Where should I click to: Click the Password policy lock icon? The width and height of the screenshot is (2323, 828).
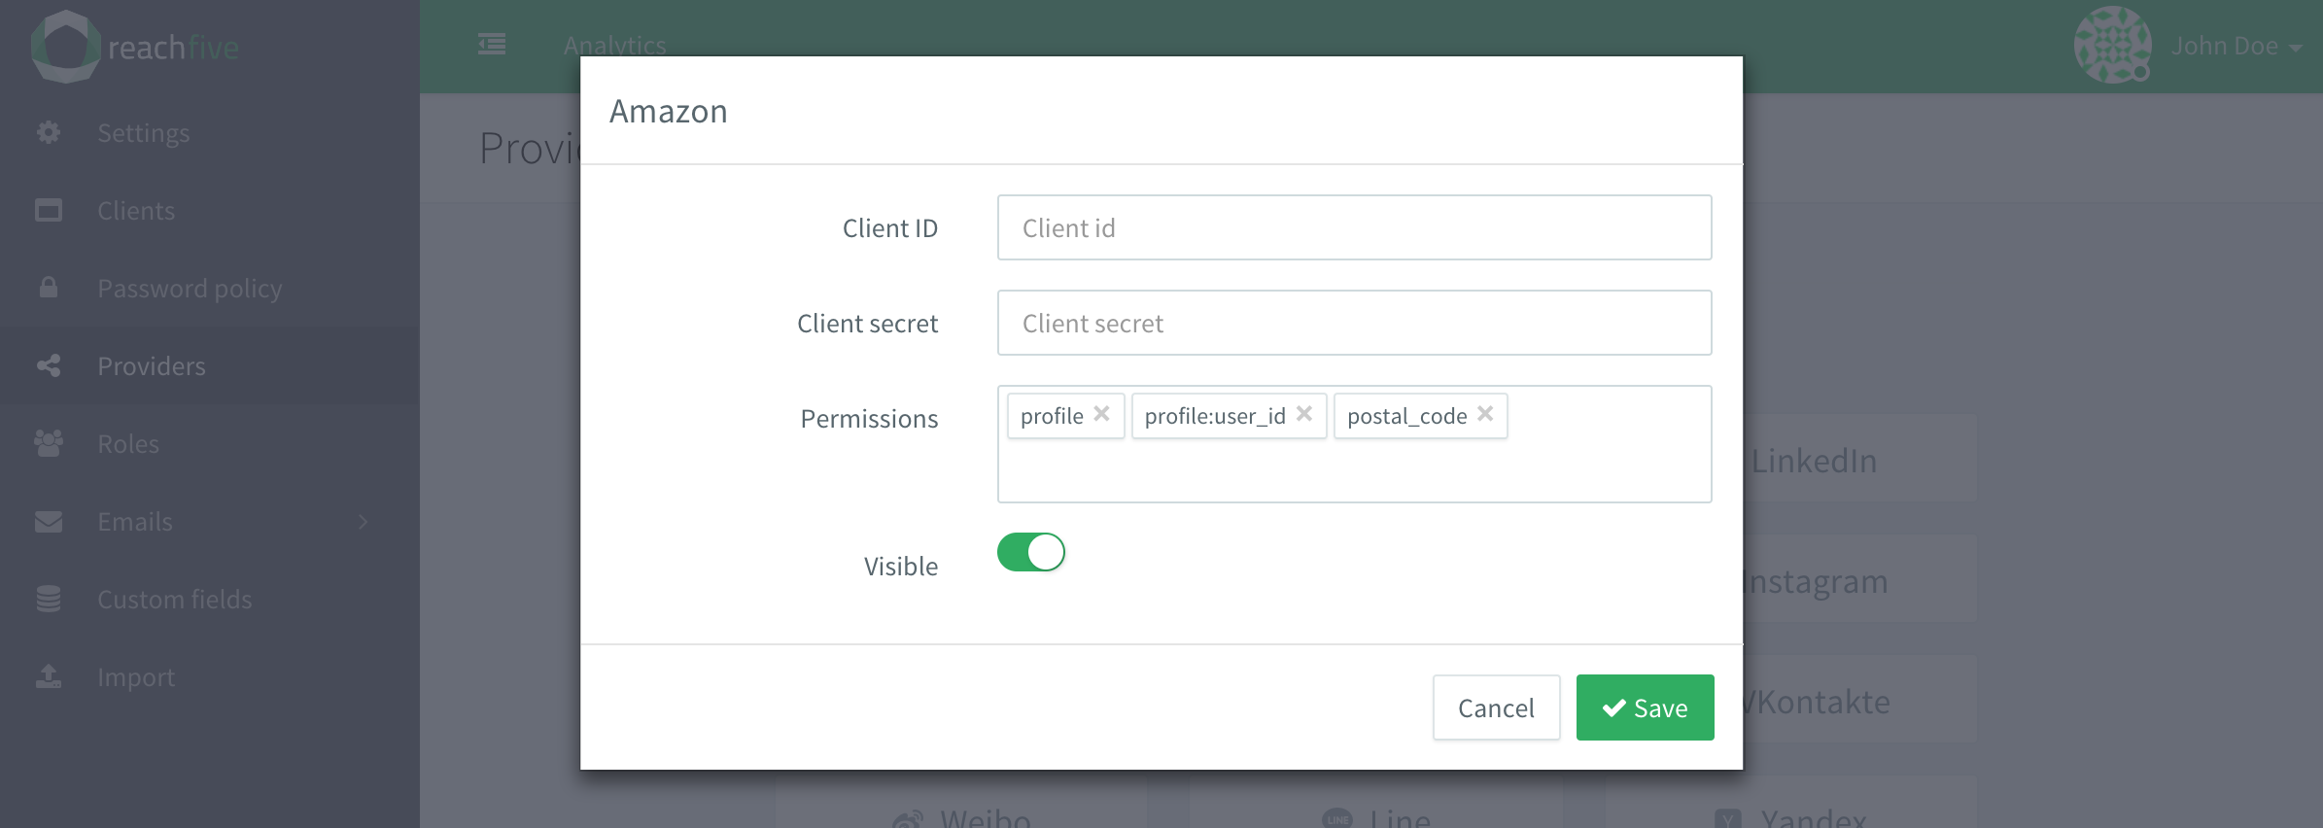pos(49,288)
